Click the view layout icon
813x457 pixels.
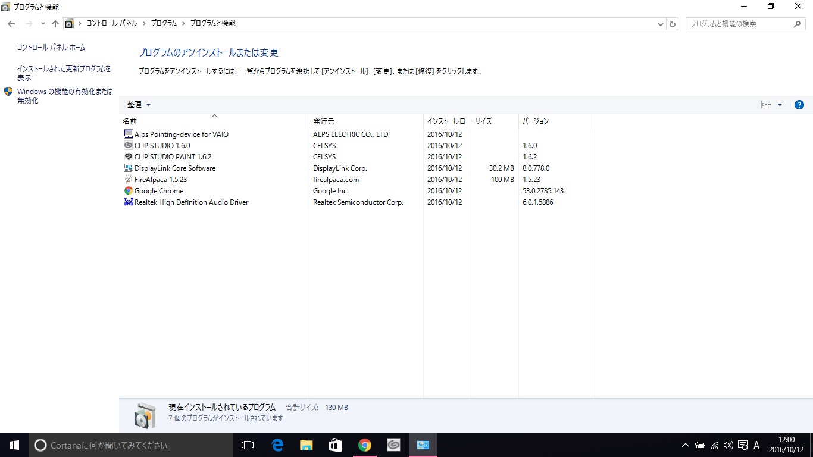coord(766,105)
